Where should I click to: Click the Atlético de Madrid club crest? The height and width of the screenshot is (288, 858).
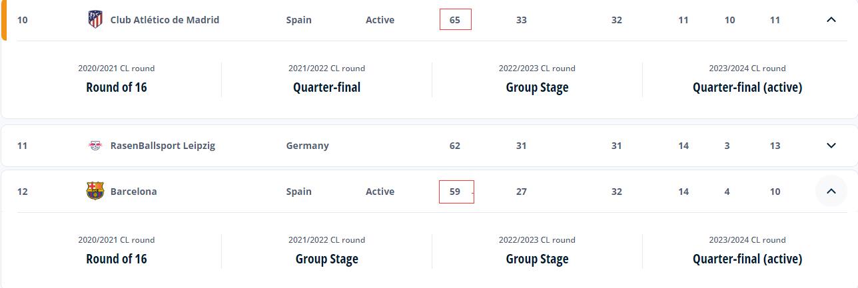[95, 19]
